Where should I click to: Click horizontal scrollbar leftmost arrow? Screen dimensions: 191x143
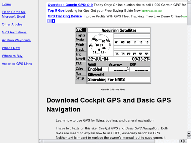[41, 141]
